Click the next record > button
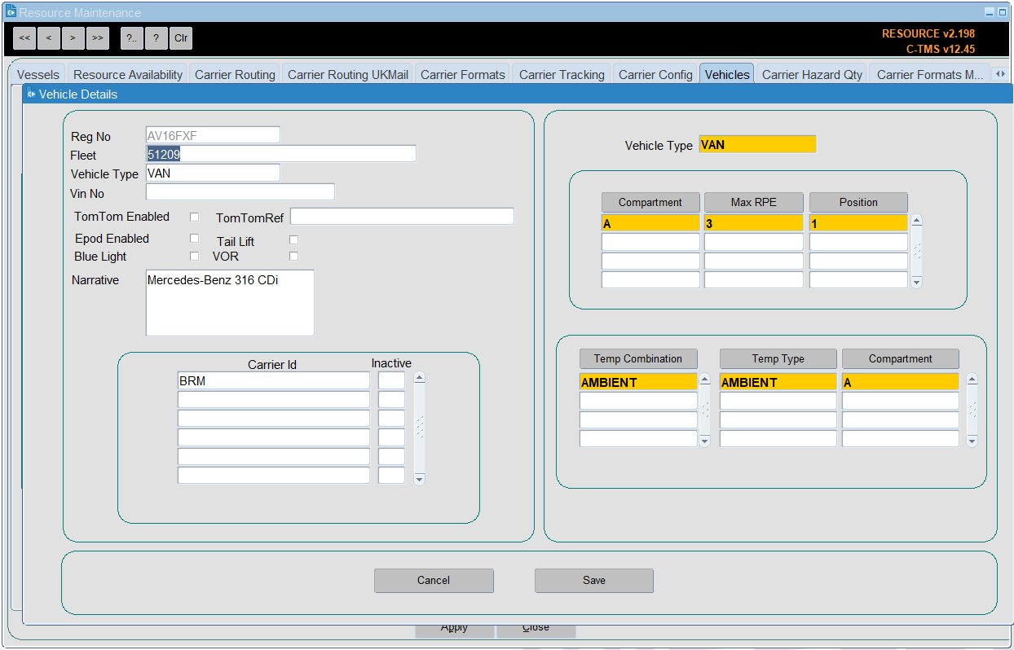 point(73,38)
